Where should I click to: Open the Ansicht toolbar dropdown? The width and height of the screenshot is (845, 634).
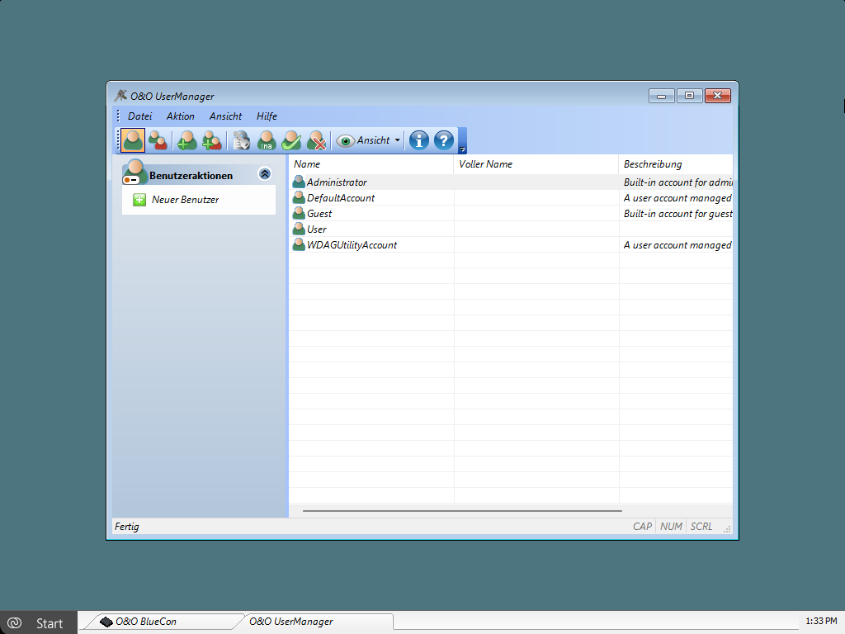[368, 140]
